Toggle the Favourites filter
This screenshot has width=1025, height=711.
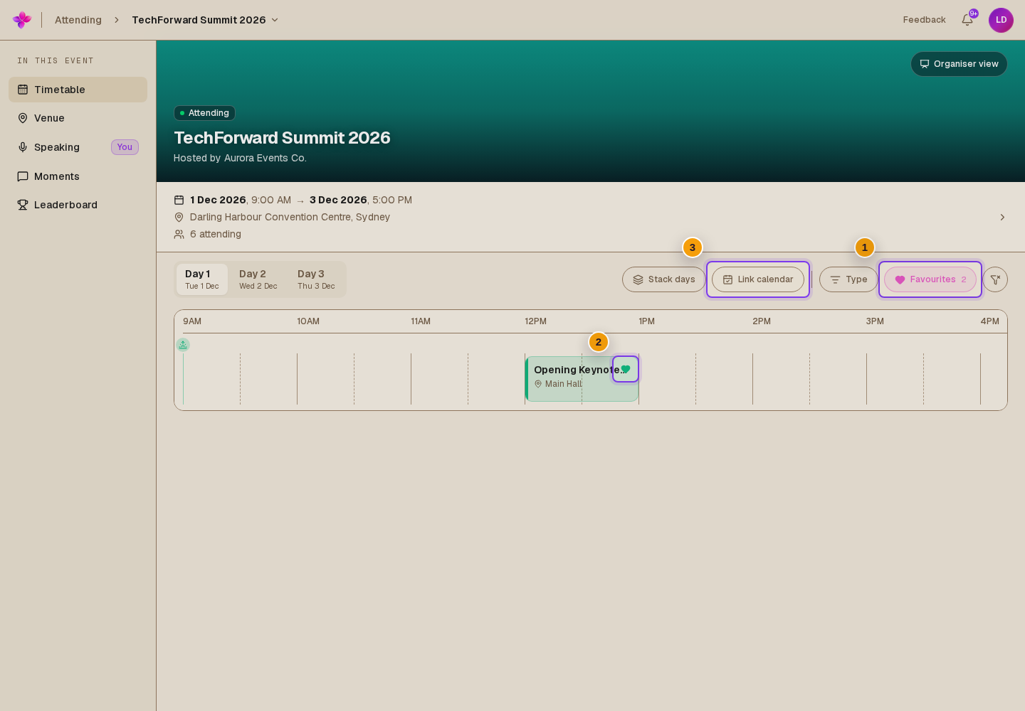click(x=930, y=279)
